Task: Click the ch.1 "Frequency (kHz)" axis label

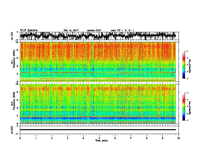Action: tap(14, 58)
